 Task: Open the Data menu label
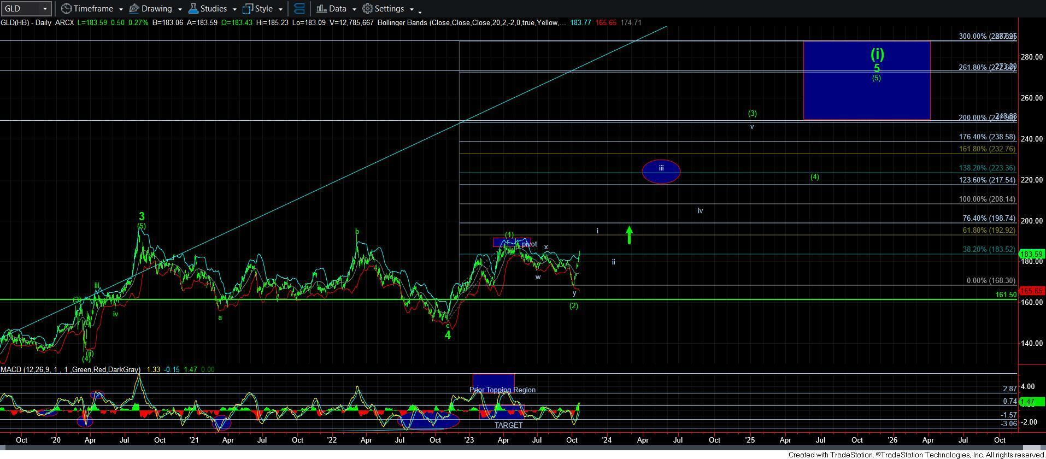pyautogui.click(x=337, y=9)
